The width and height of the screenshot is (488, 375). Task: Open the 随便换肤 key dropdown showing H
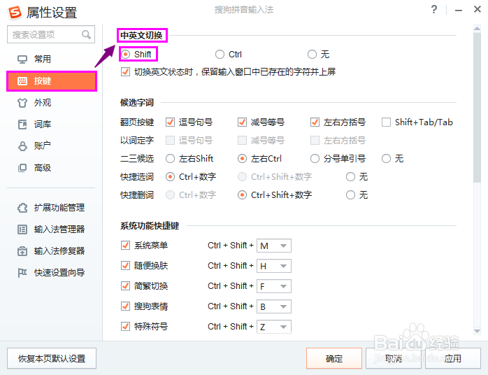(x=274, y=266)
